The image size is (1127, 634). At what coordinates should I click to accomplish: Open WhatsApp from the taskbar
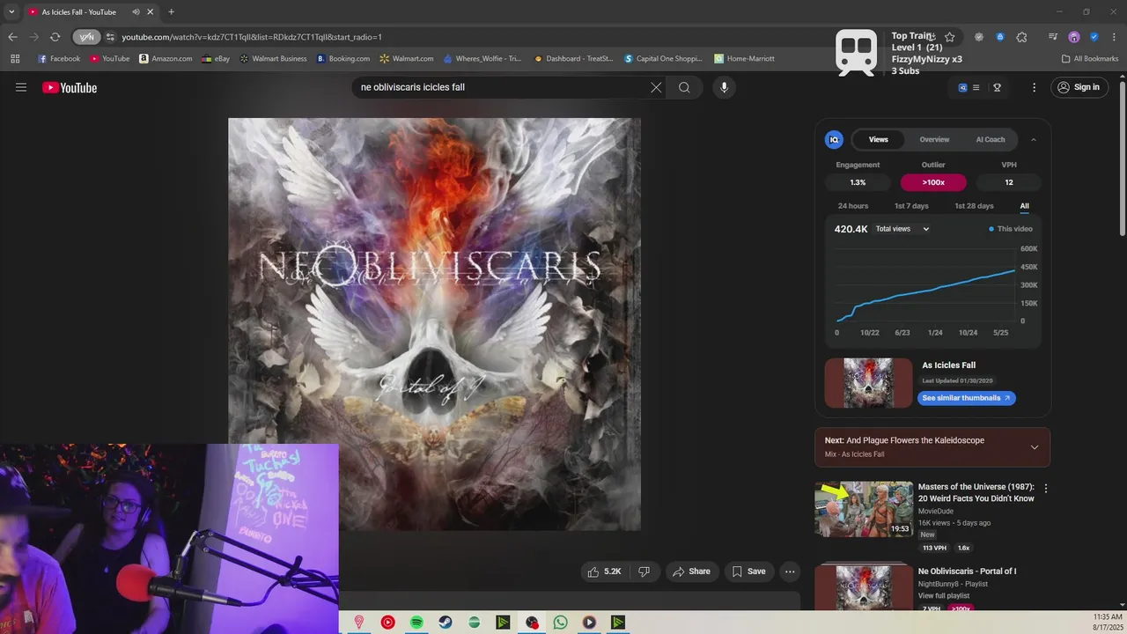pos(561,623)
